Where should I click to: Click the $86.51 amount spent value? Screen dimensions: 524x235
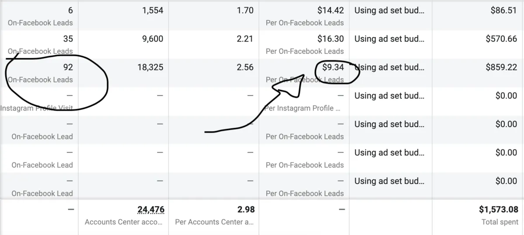(x=503, y=10)
